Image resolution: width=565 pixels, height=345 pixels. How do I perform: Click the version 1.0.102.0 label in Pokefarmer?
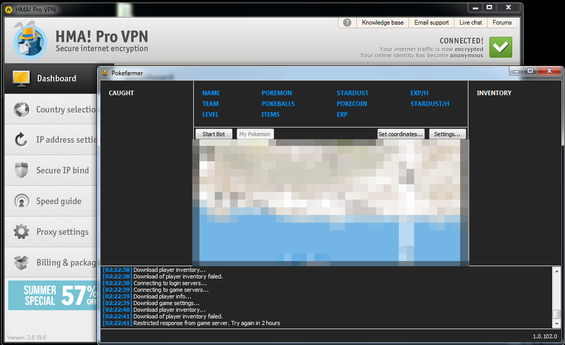[x=545, y=336]
